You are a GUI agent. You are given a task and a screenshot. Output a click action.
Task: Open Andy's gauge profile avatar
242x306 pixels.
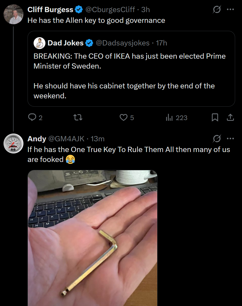click(x=13, y=143)
